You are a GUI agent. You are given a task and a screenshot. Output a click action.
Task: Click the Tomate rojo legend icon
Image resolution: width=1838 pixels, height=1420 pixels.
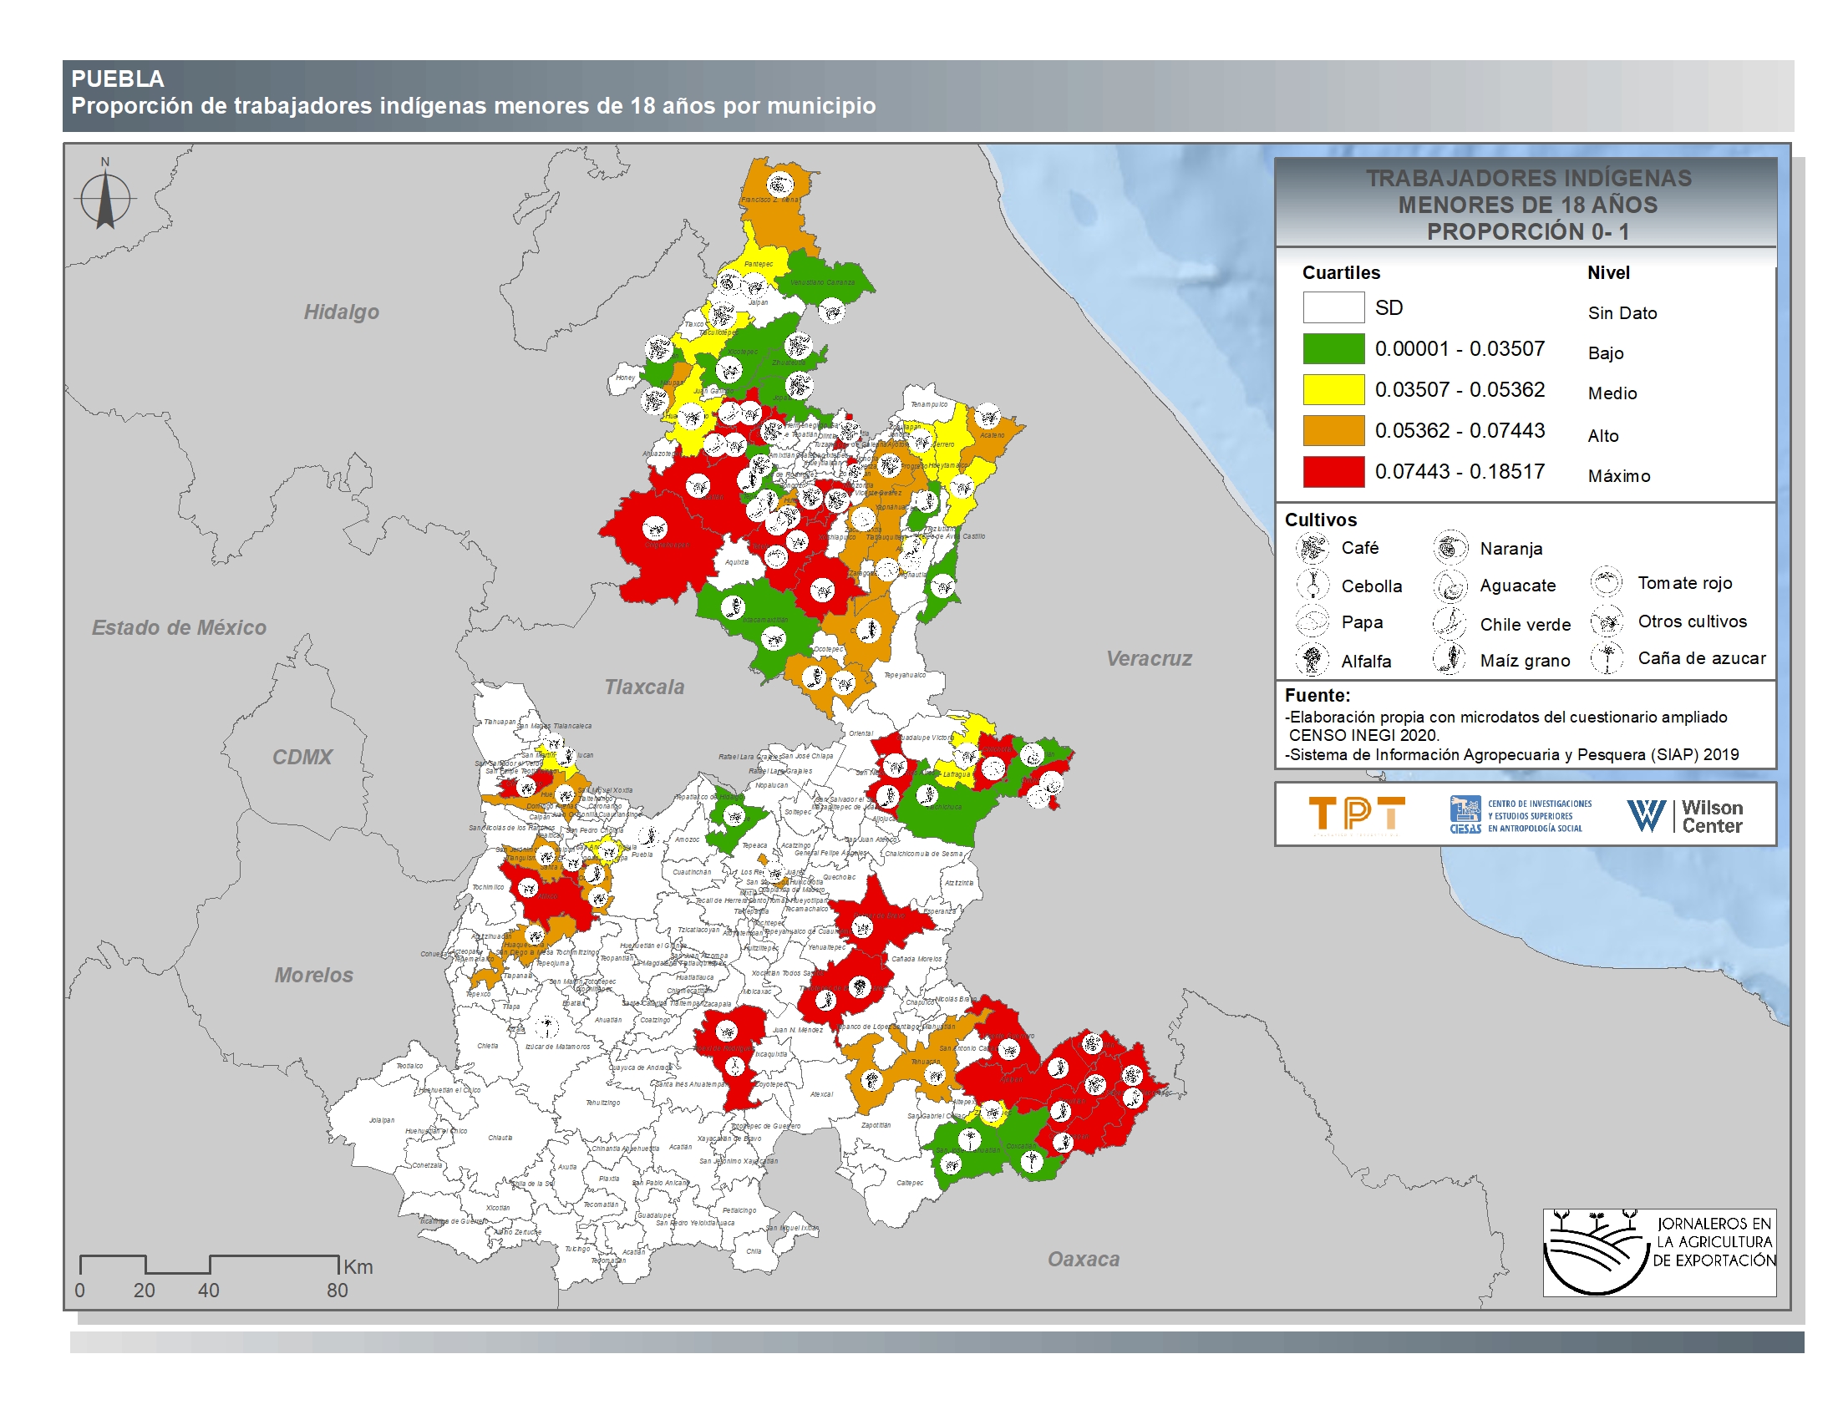coord(1606,582)
